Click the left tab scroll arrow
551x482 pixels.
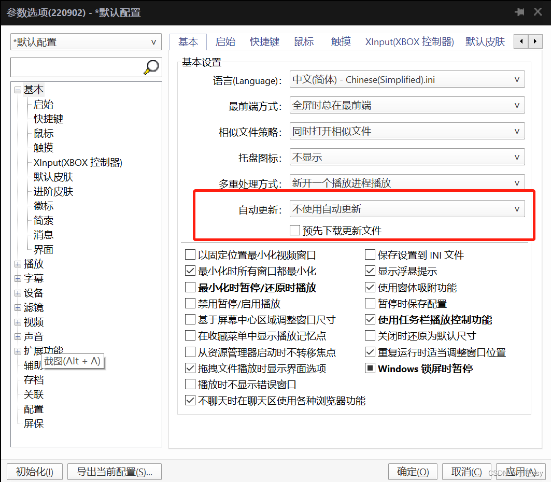tap(520, 41)
